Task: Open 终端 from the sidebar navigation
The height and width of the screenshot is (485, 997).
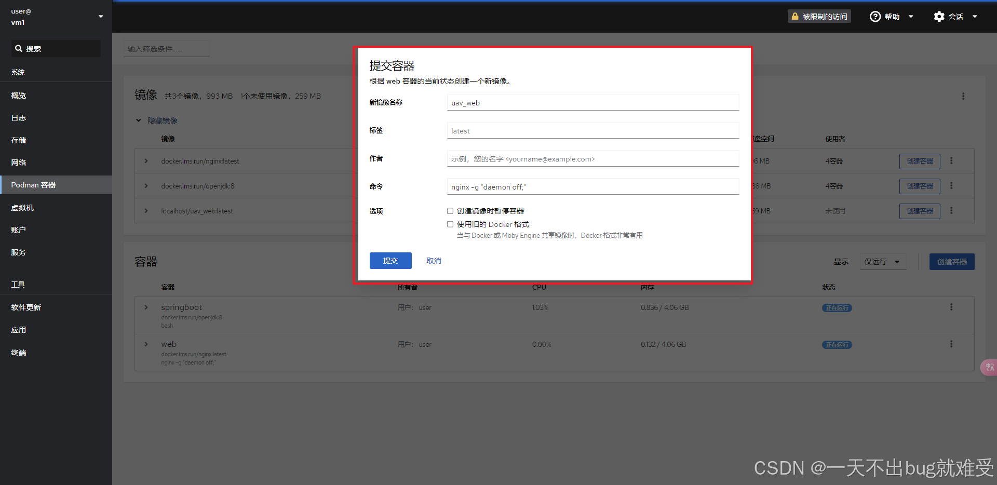Action: [19, 352]
